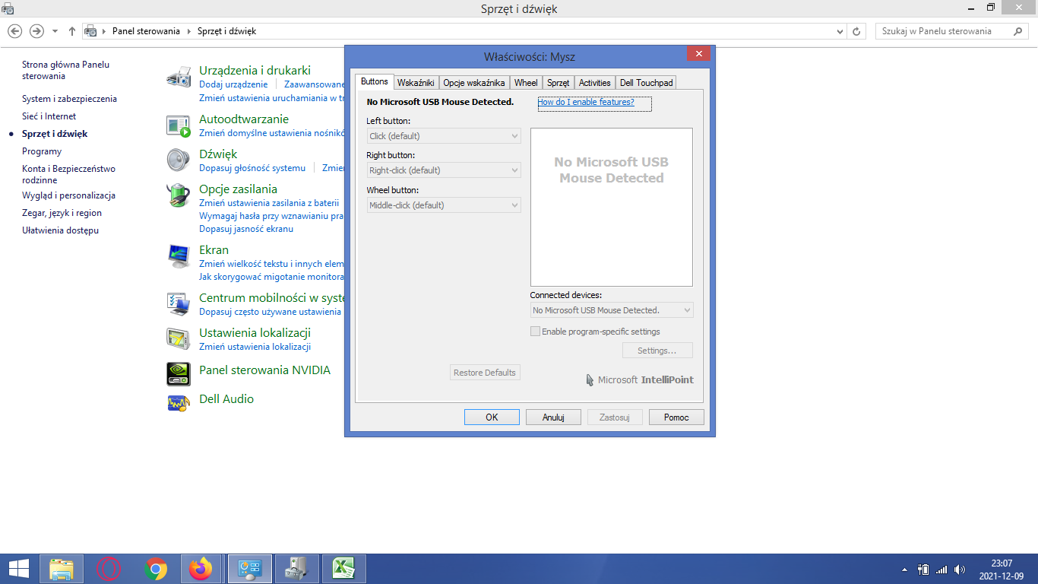This screenshot has width=1038, height=584.
Task: Open the Opcje zasilania battery icon
Action: click(x=179, y=195)
